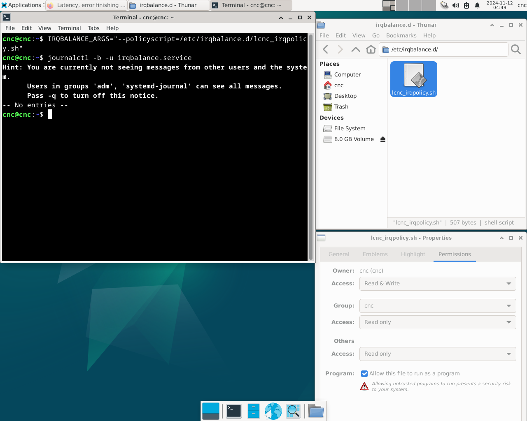This screenshot has width=527, height=421.
Task: Click the workspace switcher in the panel
Action: [409, 5]
